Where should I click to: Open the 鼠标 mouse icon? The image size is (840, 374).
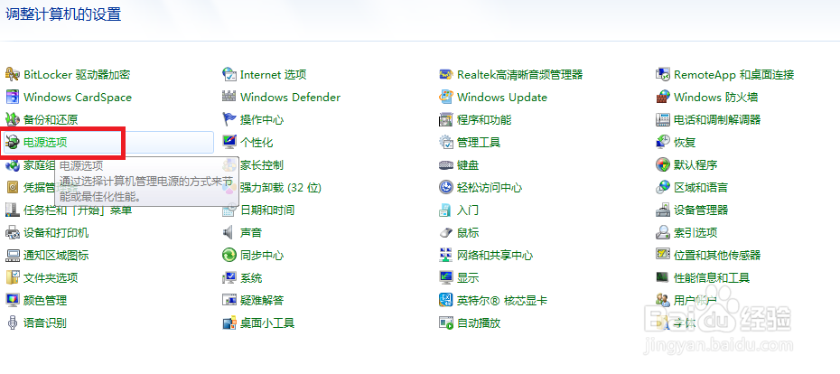(x=446, y=232)
